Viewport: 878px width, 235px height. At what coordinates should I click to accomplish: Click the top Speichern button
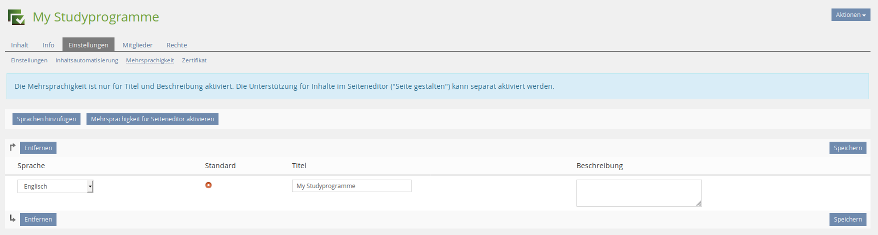[847, 148]
